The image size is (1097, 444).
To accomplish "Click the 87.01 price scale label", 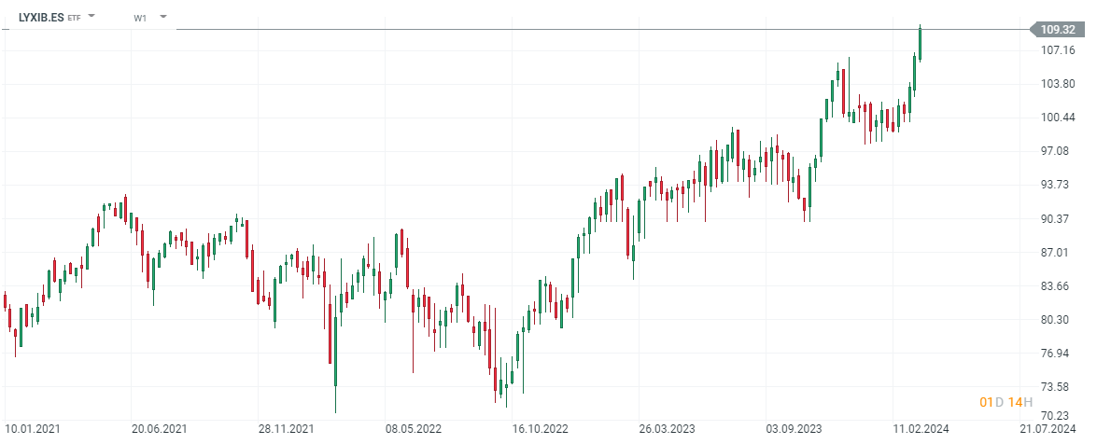I will [1059, 253].
